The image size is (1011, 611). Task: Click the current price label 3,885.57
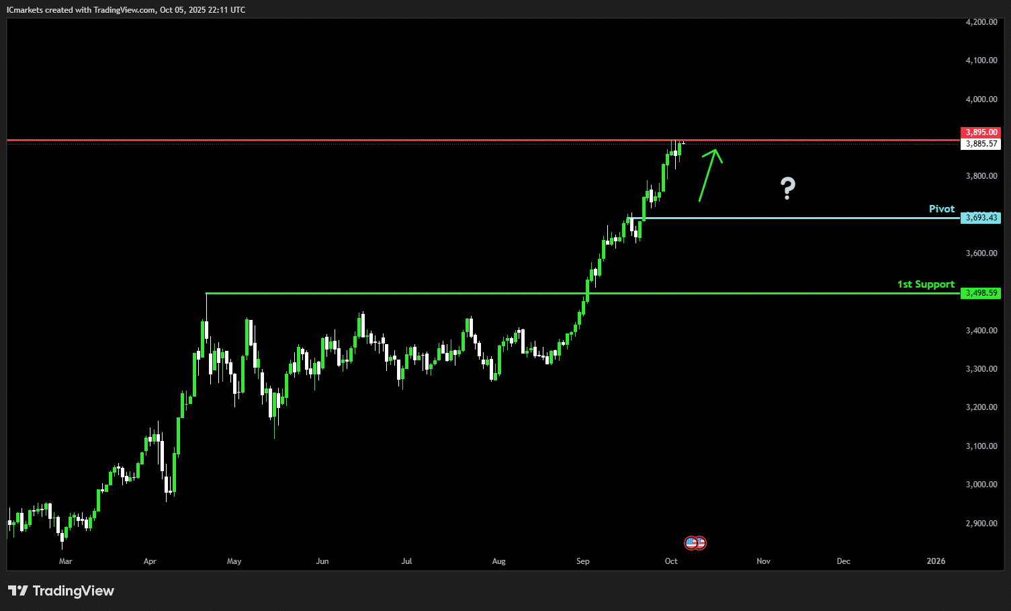981,144
